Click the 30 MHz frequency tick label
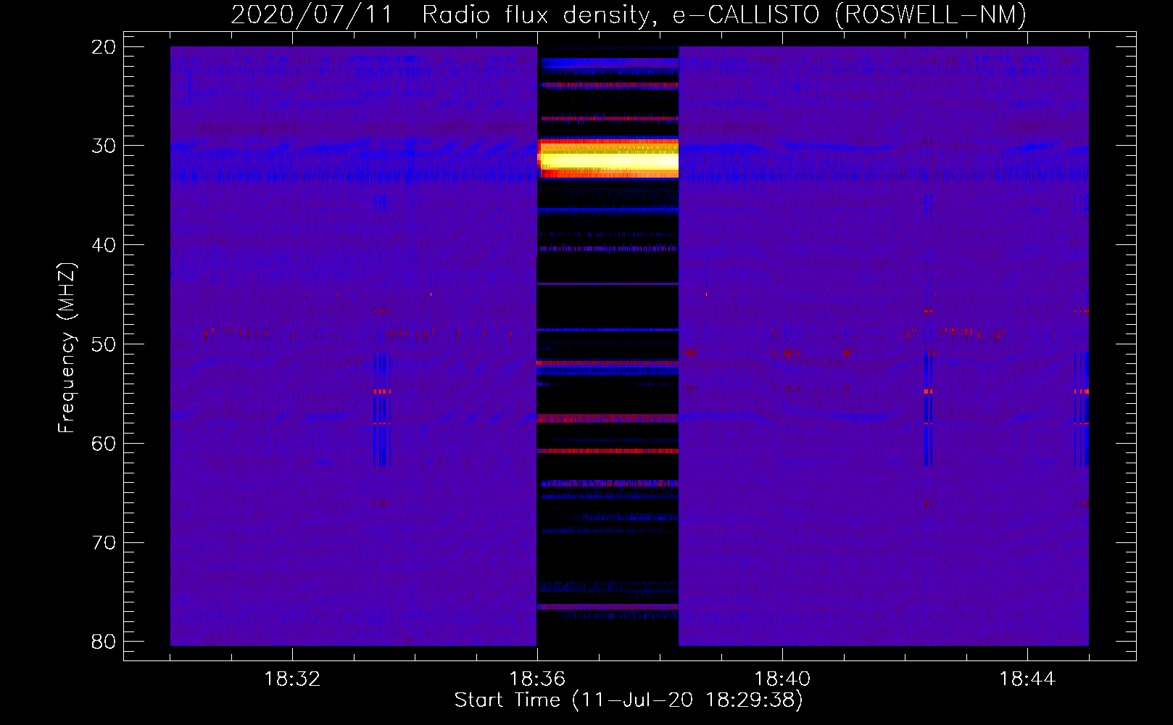The height and width of the screenshot is (725, 1173). tap(104, 146)
